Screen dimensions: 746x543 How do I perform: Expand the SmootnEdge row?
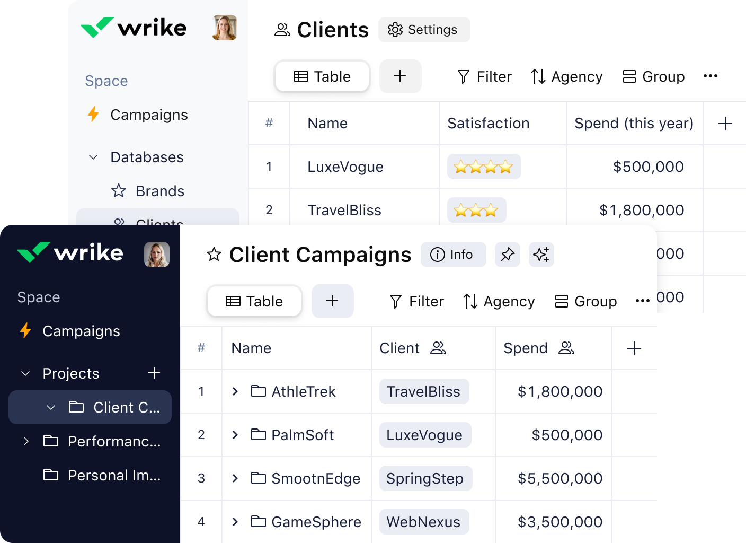235,478
